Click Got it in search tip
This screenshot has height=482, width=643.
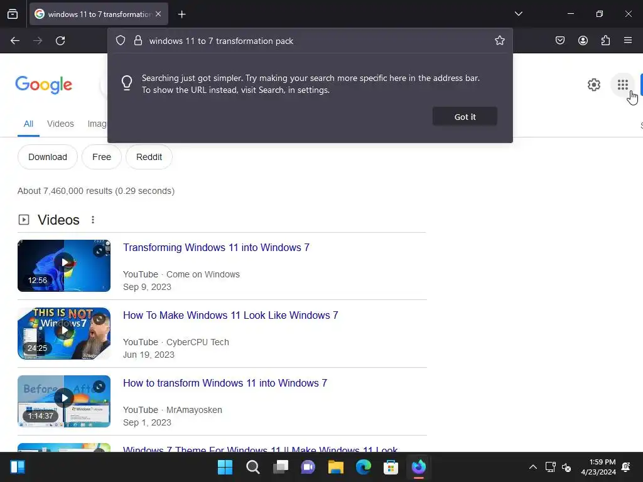click(465, 117)
